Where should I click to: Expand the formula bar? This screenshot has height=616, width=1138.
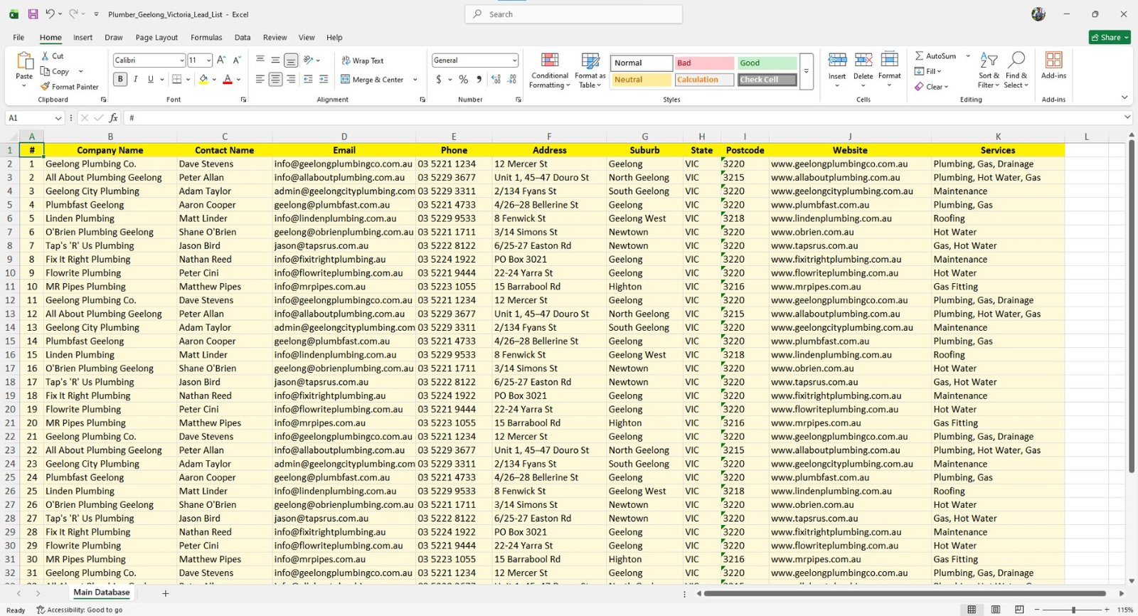(x=1127, y=117)
